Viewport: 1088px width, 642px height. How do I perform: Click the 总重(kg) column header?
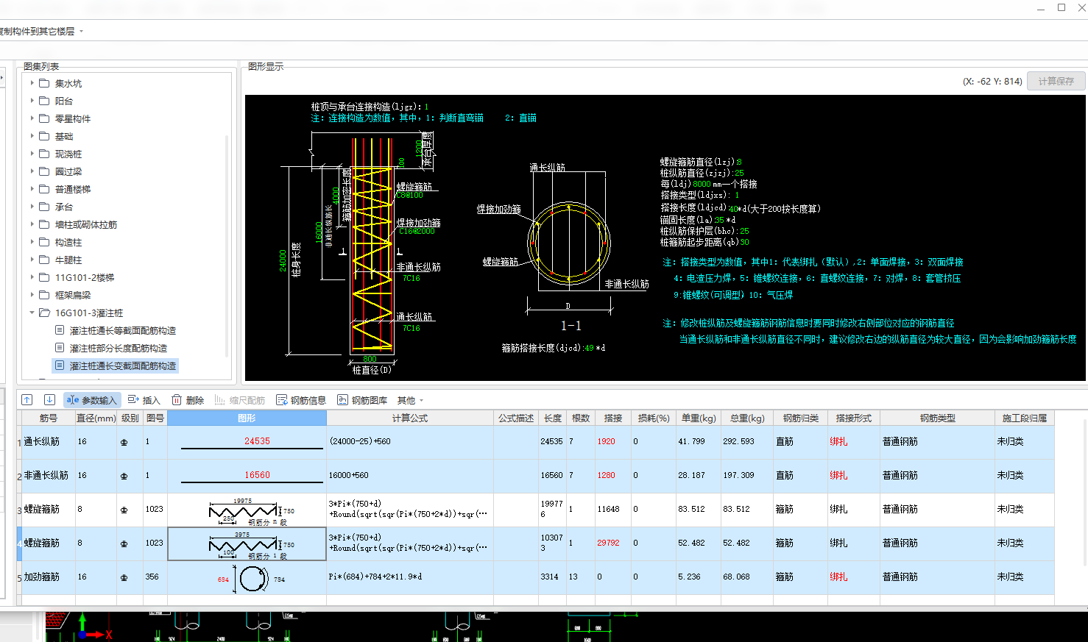click(747, 418)
